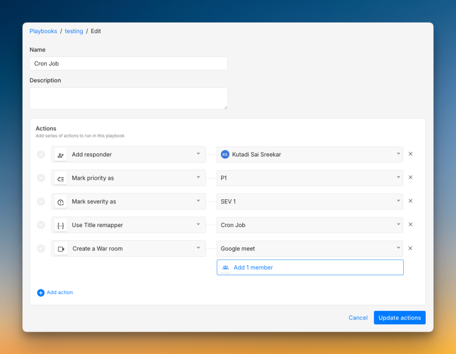Remove the Add responder action row
The width and height of the screenshot is (456, 354).
[x=410, y=154]
